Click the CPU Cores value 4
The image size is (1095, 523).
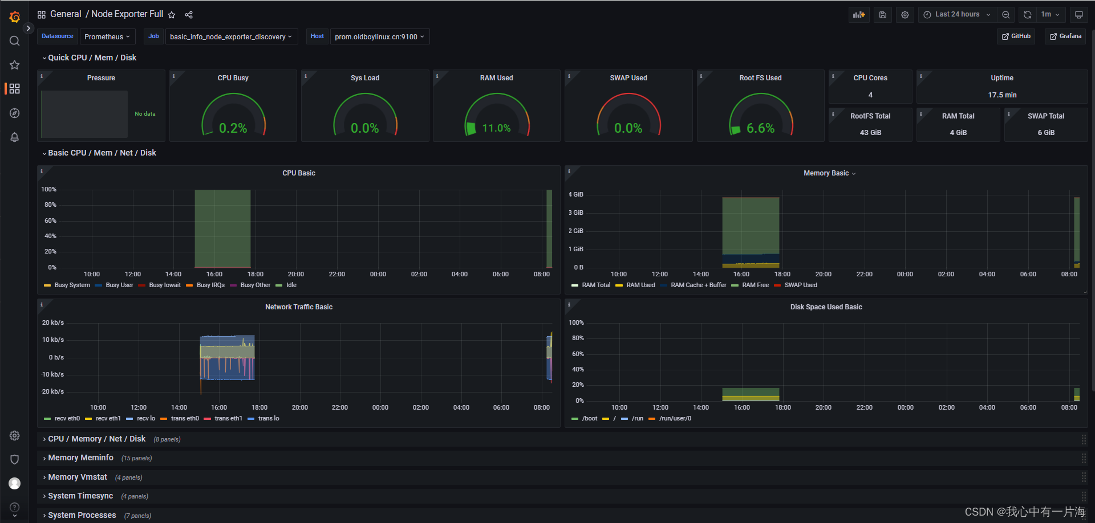pos(870,95)
